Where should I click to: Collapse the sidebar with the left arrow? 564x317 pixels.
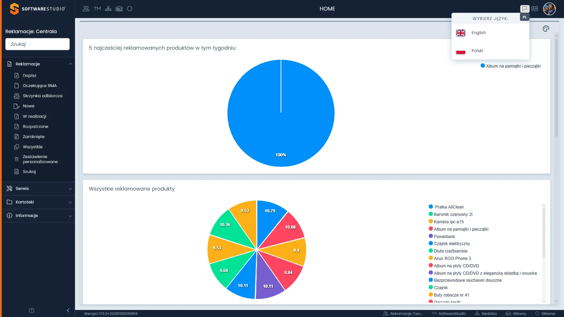tap(68, 310)
